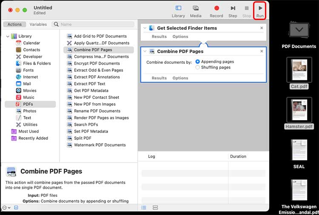
Task: Remove the Get Selected Finder Items step
Action: coord(262,28)
